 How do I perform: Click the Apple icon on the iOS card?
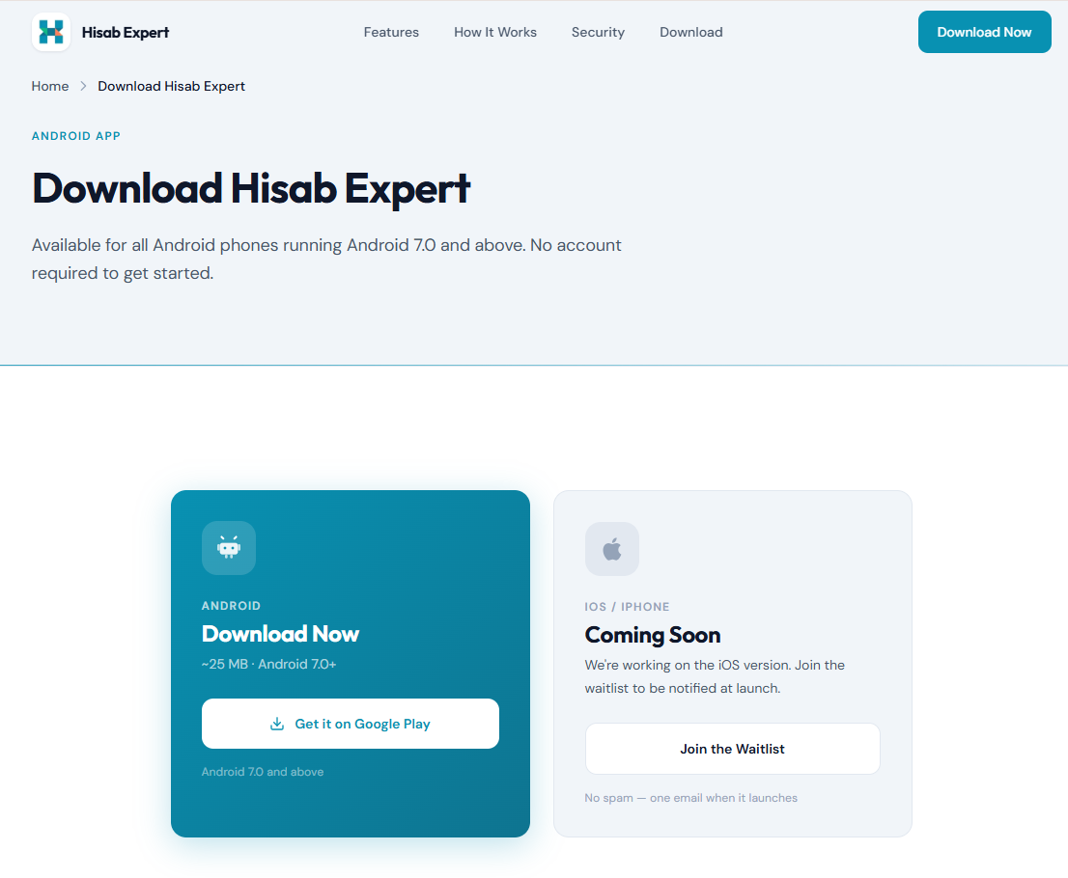pyautogui.click(x=611, y=548)
